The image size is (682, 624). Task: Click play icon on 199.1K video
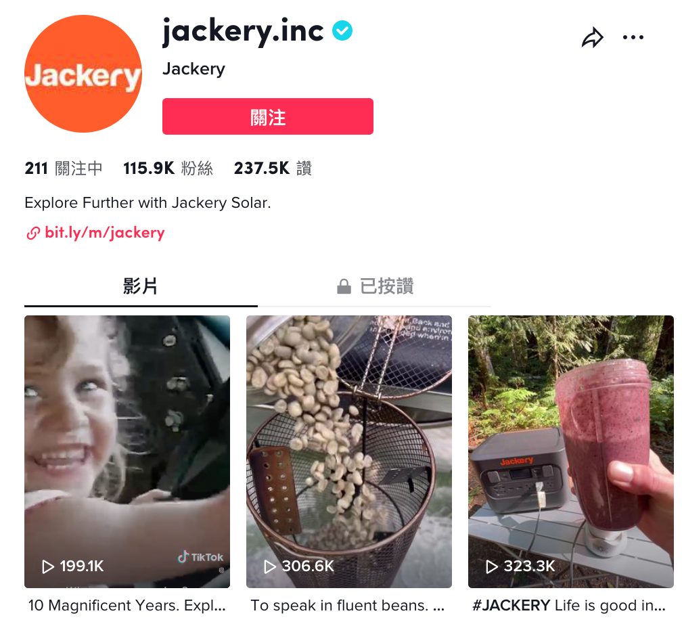(x=47, y=566)
